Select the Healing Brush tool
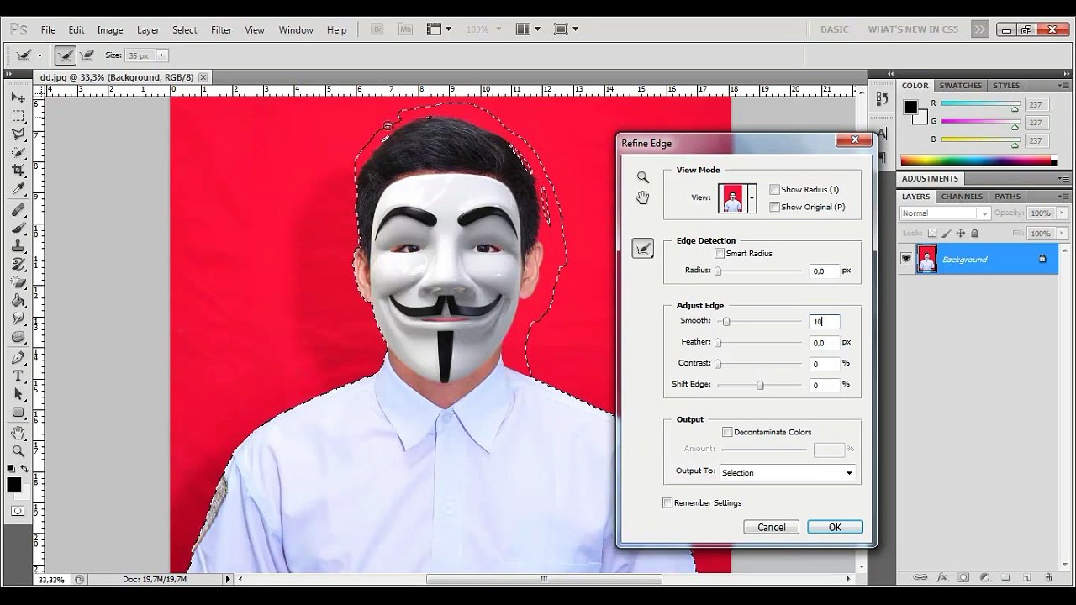 click(x=18, y=209)
